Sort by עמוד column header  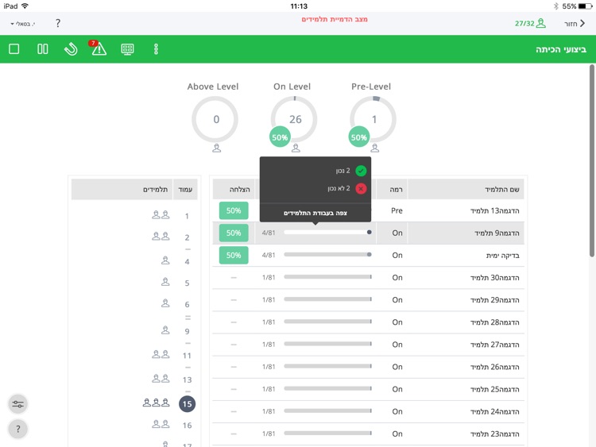tap(185, 190)
